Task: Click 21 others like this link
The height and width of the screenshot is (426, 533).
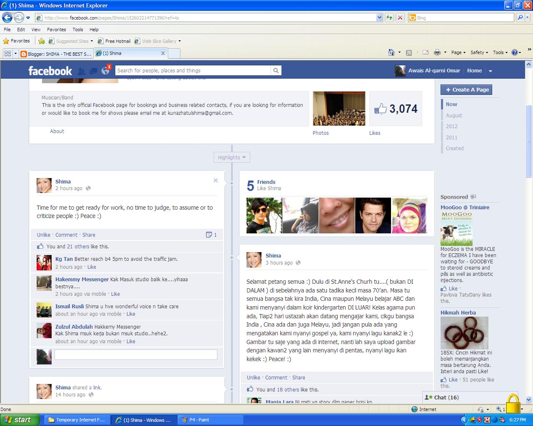Action: pos(78,246)
